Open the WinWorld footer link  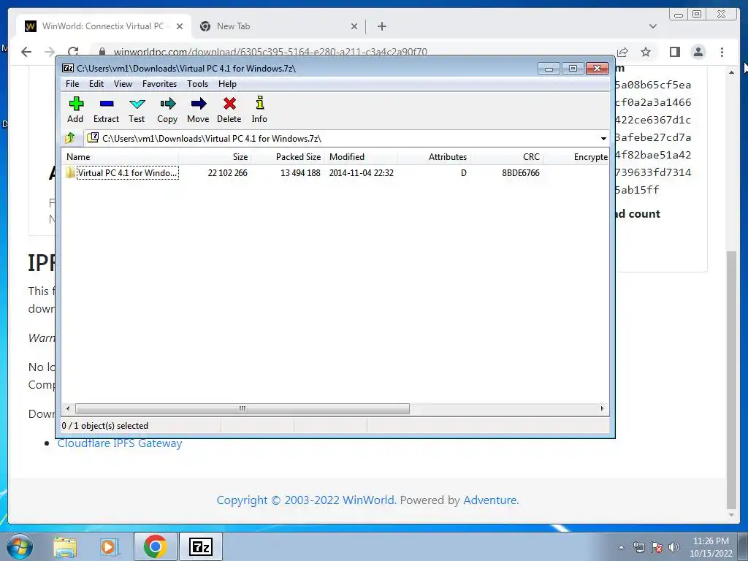(x=369, y=500)
